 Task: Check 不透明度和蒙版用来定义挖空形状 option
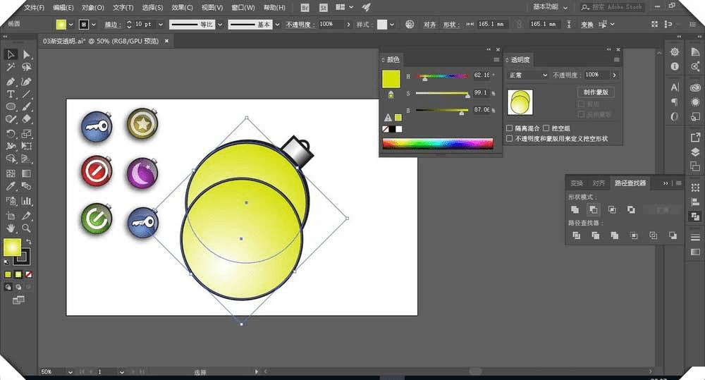pyautogui.click(x=510, y=139)
